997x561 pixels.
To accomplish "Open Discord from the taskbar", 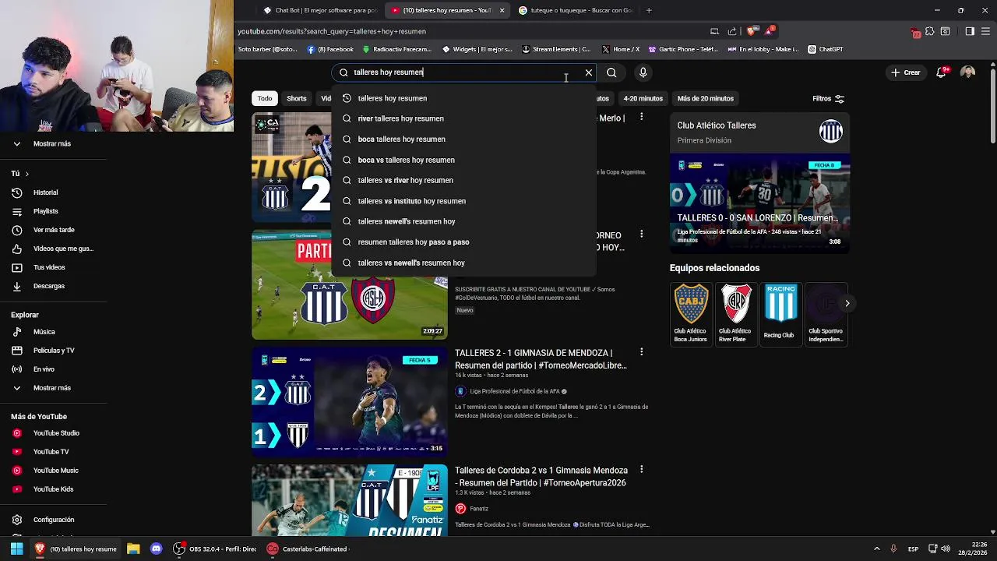I will pyautogui.click(x=156, y=549).
